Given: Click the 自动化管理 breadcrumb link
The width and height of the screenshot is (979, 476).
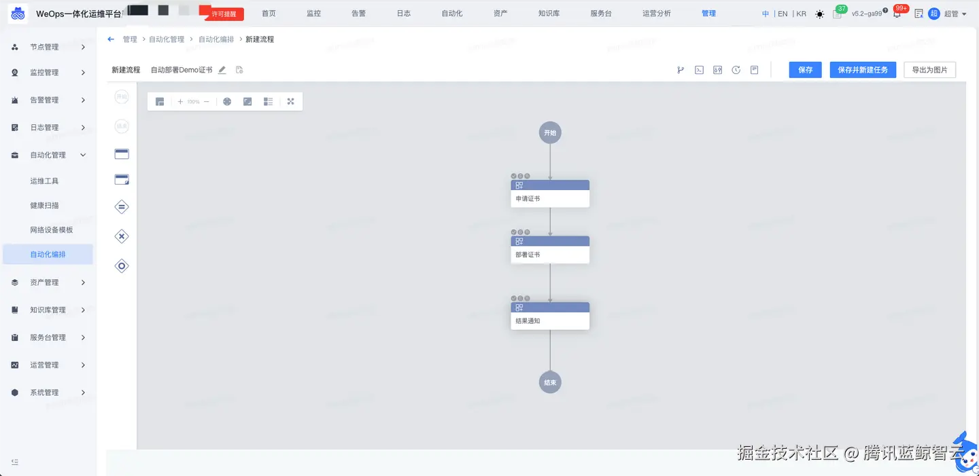Looking at the screenshot, I should click(x=167, y=39).
